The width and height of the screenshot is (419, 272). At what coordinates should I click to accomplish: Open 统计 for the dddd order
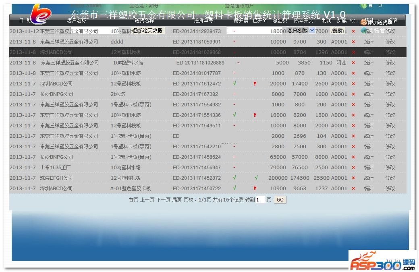point(369,42)
